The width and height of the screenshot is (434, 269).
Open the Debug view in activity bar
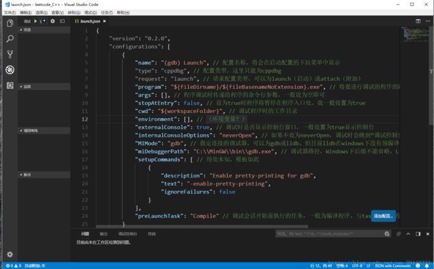pos(10,69)
